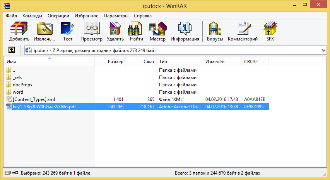
Task: Click the Извлечь (Extract) toolbar icon
Action: click(x=44, y=29)
